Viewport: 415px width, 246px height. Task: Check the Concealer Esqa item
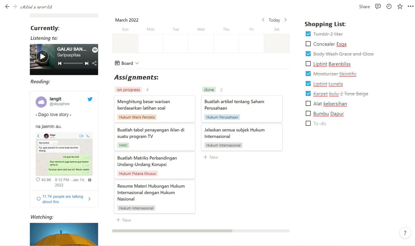click(x=308, y=44)
